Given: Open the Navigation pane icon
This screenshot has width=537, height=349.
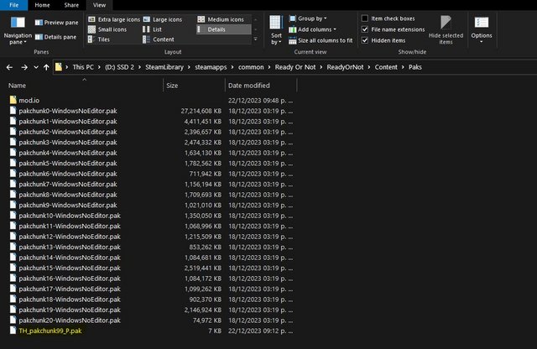Looking at the screenshot, I should pyautogui.click(x=18, y=23).
